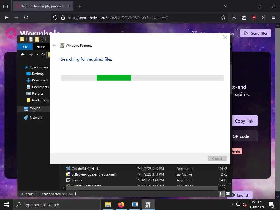Click the Copy link button

click(244, 121)
